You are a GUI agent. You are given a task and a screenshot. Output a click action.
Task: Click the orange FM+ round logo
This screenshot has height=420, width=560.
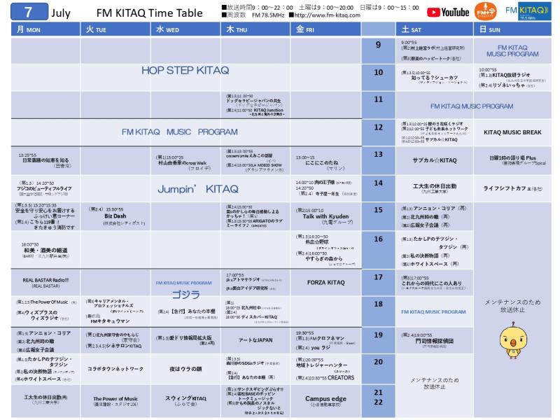pos(485,11)
